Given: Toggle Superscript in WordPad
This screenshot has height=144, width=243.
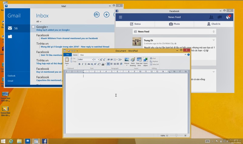Looking at the screenshot, I should pos(95,64).
